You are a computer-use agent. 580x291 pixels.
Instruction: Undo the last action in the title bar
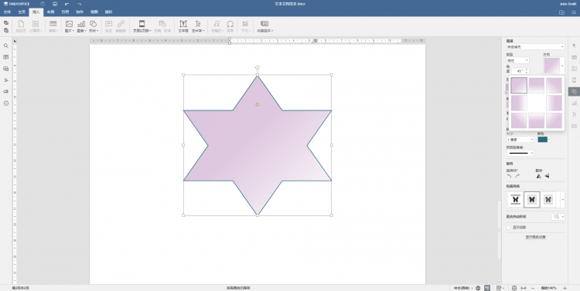[x=67, y=4]
